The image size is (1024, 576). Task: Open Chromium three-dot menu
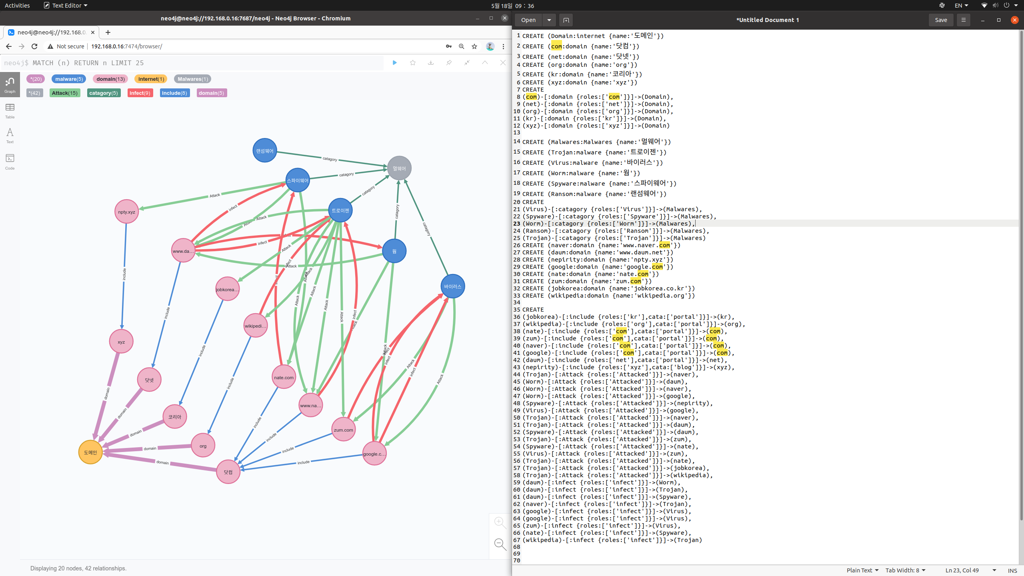[503, 46]
